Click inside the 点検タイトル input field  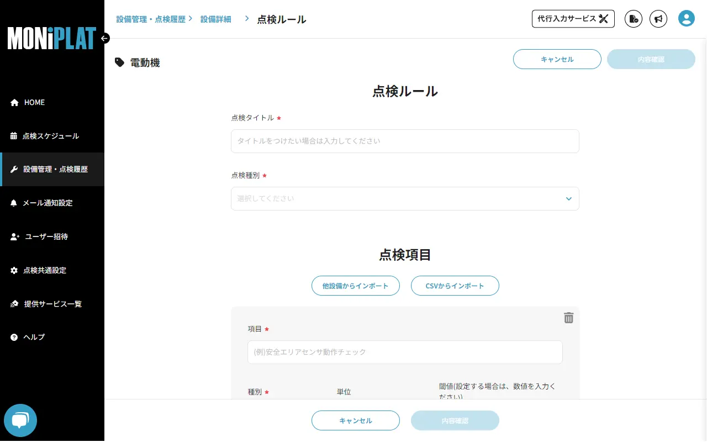click(x=405, y=141)
